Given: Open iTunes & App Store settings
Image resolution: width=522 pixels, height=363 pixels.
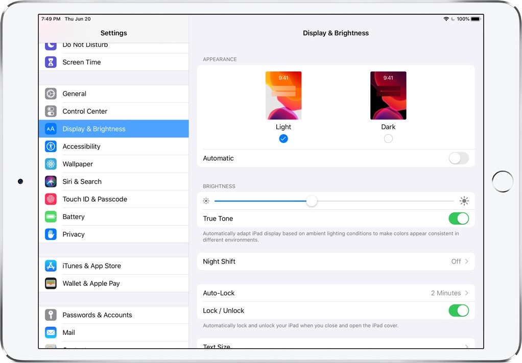Looking at the screenshot, I should pos(113,265).
